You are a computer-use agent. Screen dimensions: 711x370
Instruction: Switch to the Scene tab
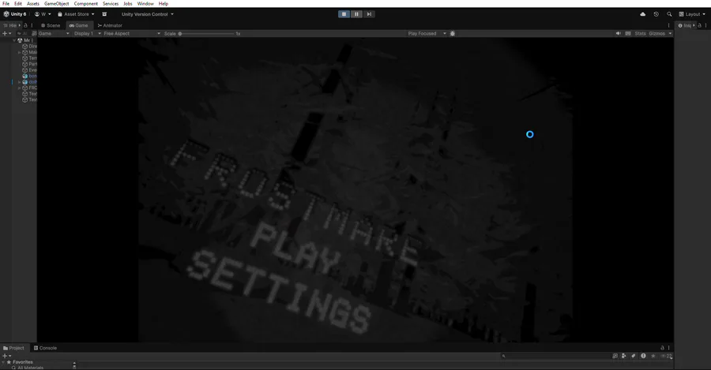coord(51,25)
